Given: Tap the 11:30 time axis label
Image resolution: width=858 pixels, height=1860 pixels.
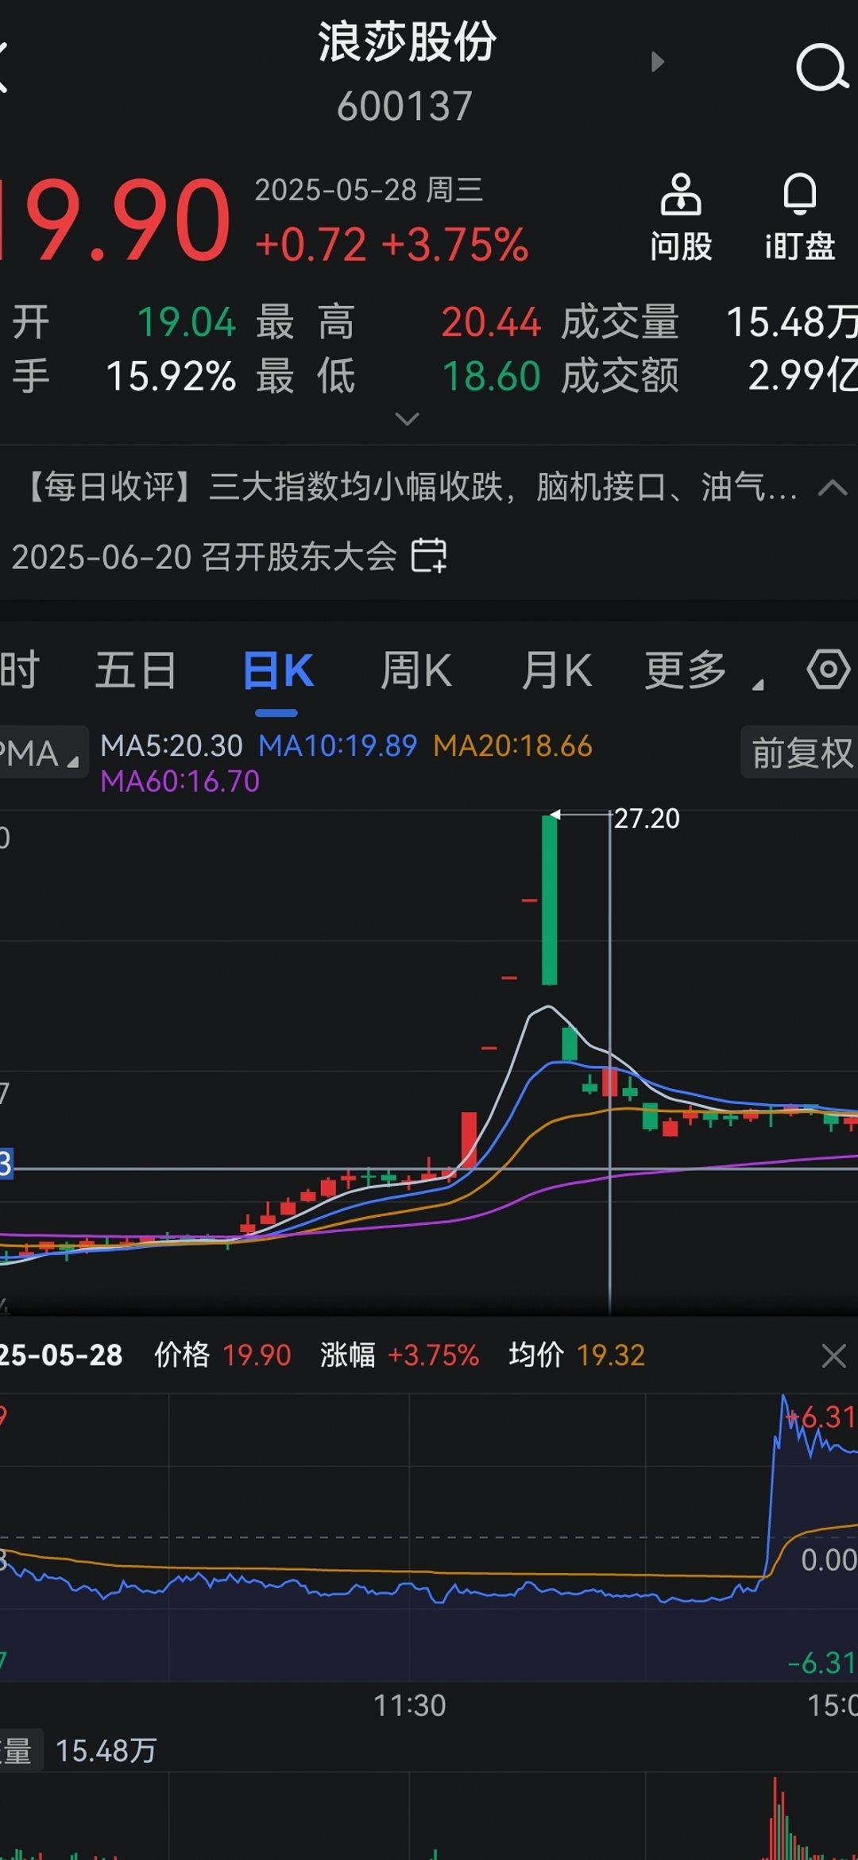Looking at the screenshot, I should [410, 1706].
